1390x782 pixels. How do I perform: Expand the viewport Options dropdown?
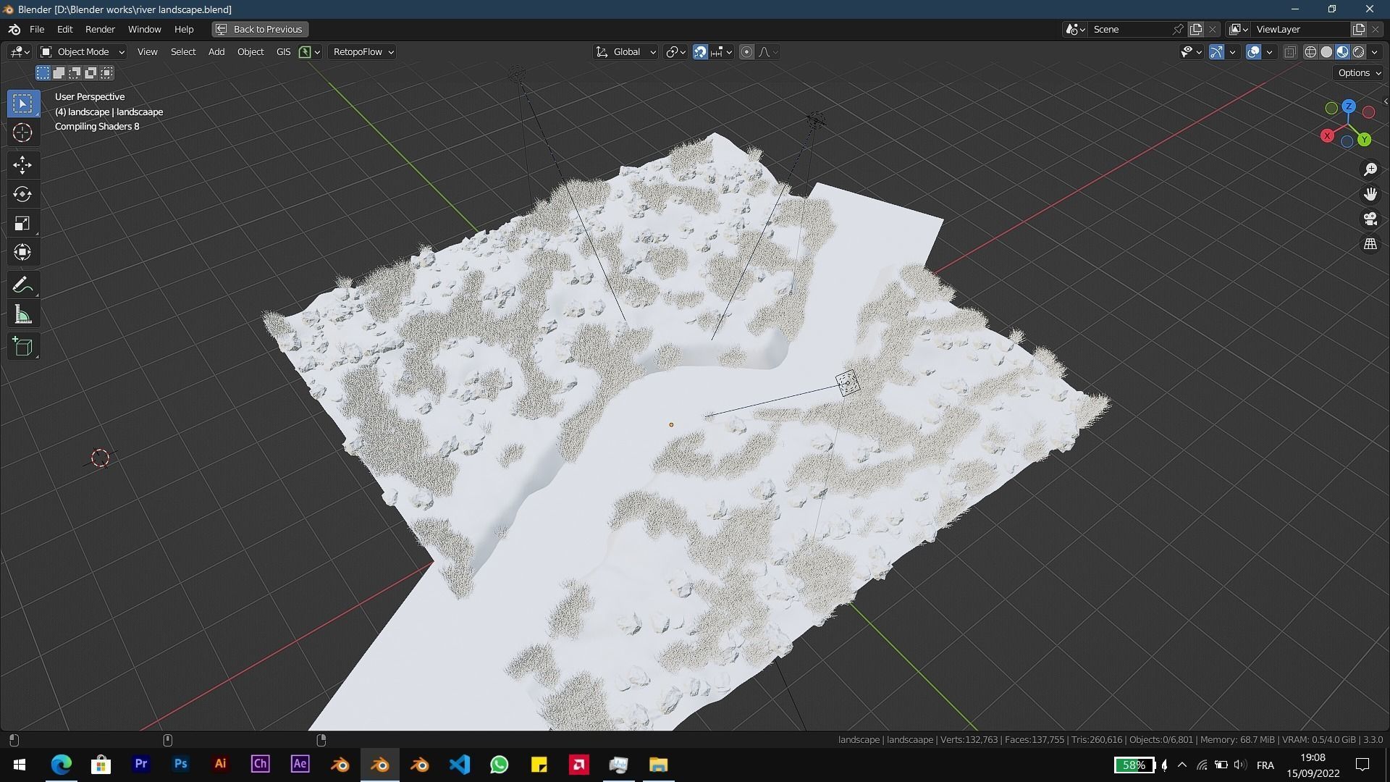pyautogui.click(x=1357, y=72)
